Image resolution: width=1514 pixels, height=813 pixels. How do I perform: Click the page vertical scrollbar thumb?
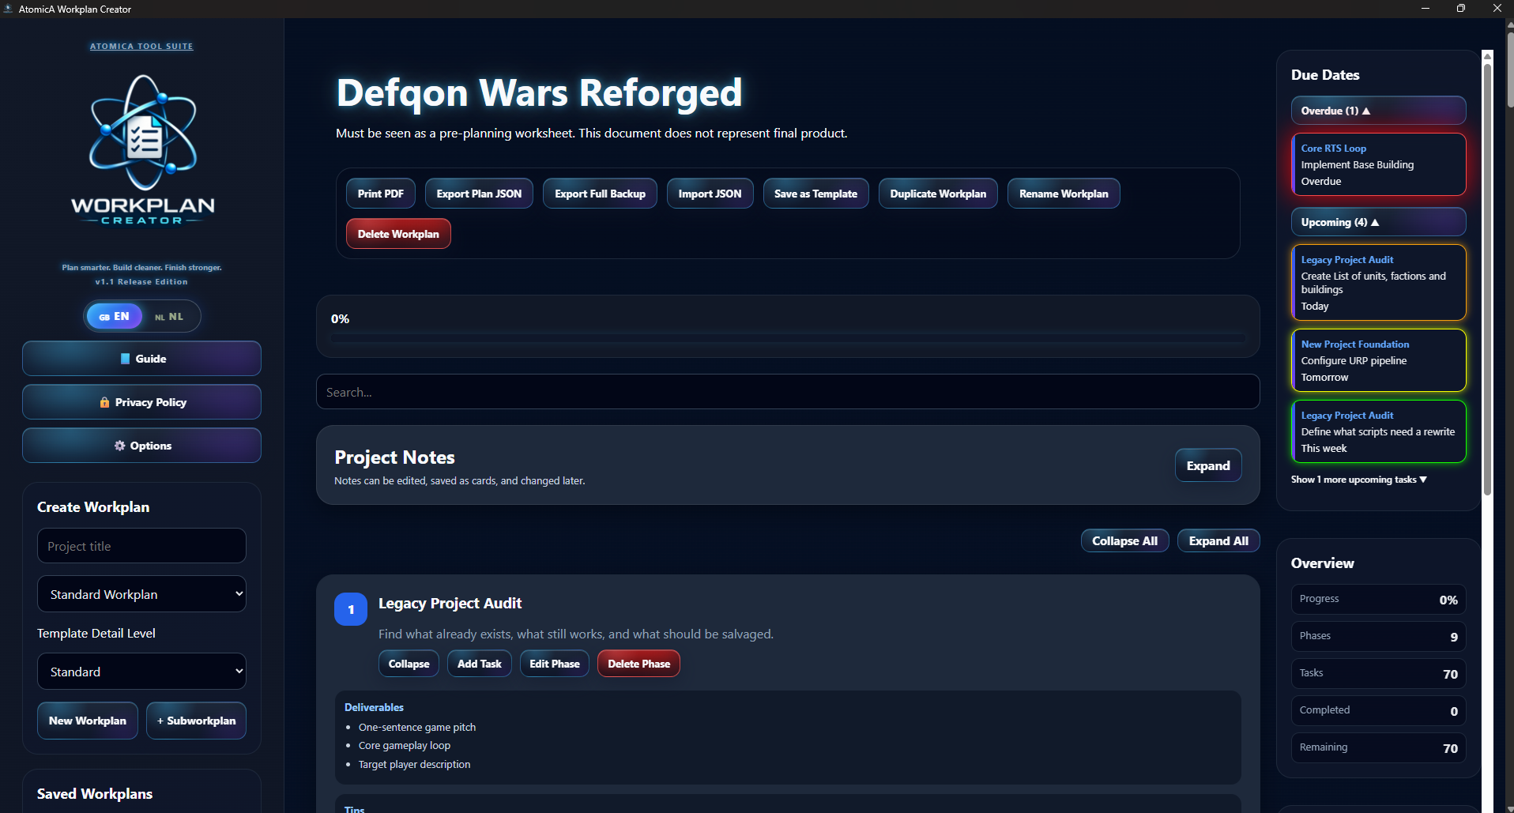(x=1509, y=71)
